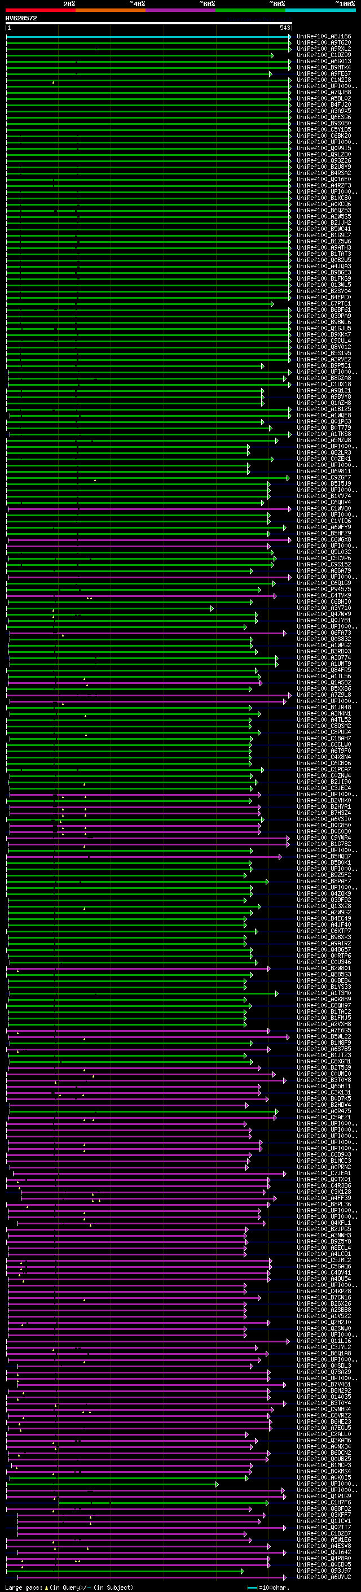The width and height of the screenshot is (361, 1592).
Task: Select the UniRef100_C7JEA1 entry
Action: (323, 1173)
